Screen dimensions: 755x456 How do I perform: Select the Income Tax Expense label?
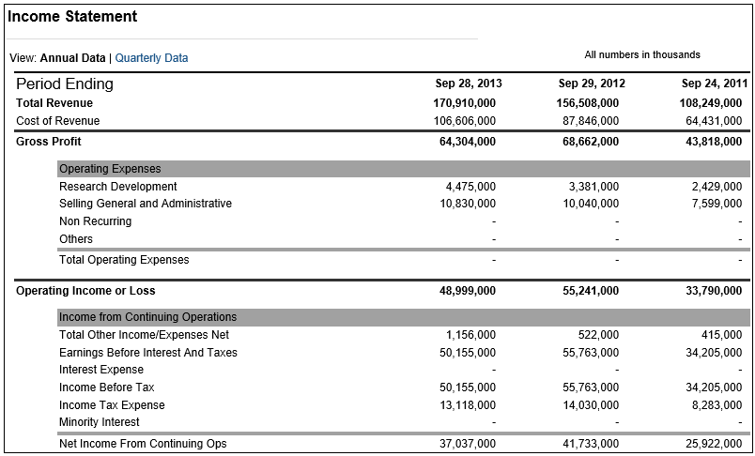[x=112, y=405]
